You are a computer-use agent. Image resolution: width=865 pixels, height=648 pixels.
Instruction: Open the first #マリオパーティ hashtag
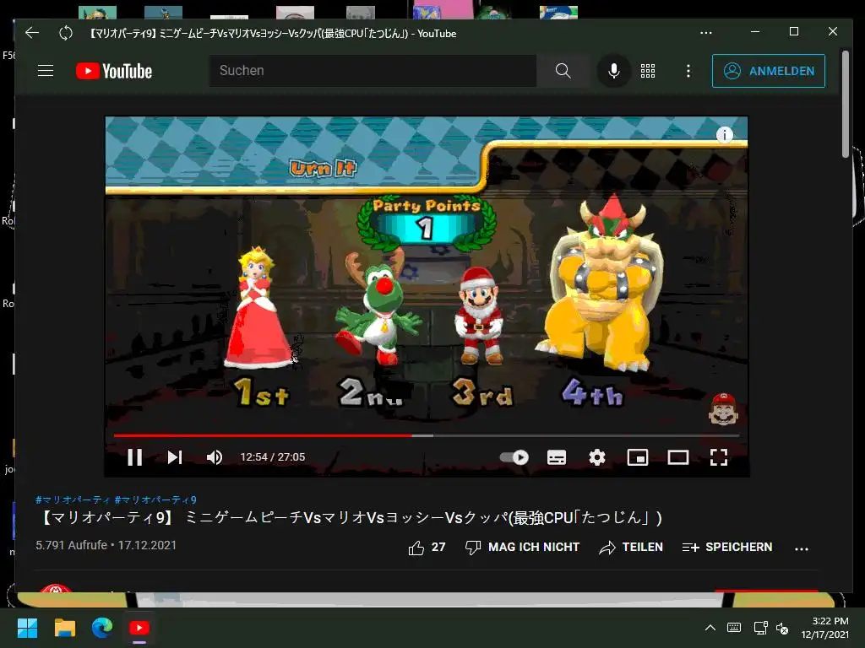(73, 499)
